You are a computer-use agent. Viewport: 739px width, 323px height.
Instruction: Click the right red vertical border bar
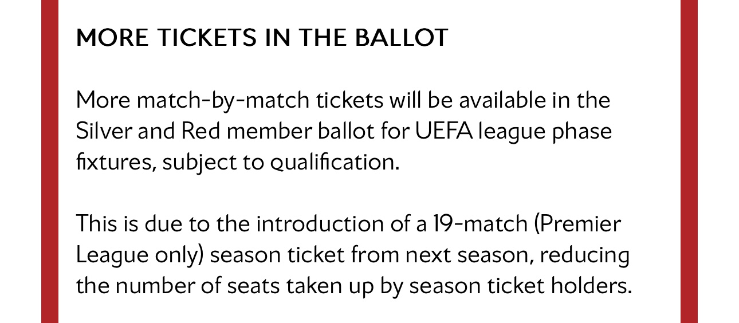[x=689, y=161]
